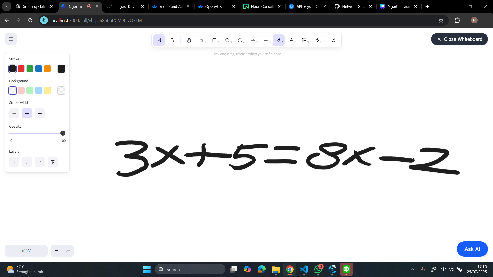
Task: Select the Diamond shape tool
Action: click(x=227, y=40)
